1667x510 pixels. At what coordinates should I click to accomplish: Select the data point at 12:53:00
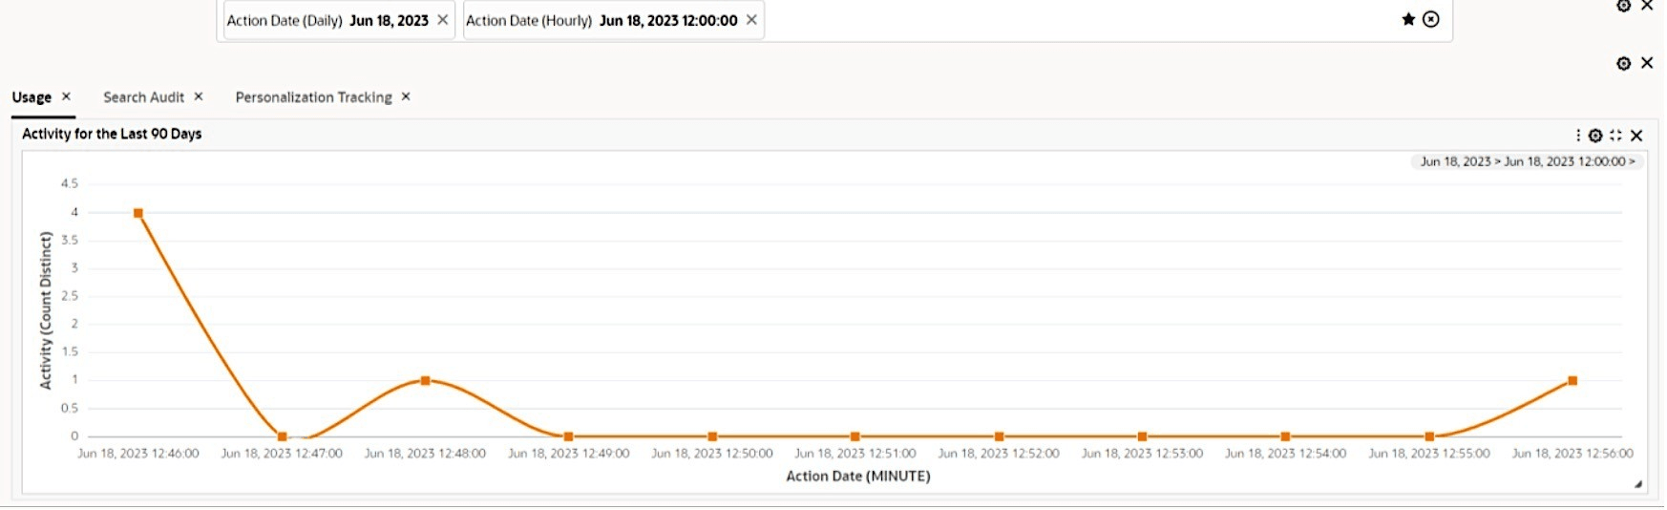coord(1142,436)
